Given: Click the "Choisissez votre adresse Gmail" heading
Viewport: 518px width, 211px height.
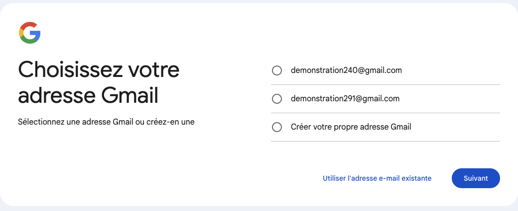Looking at the screenshot, I should (99, 82).
